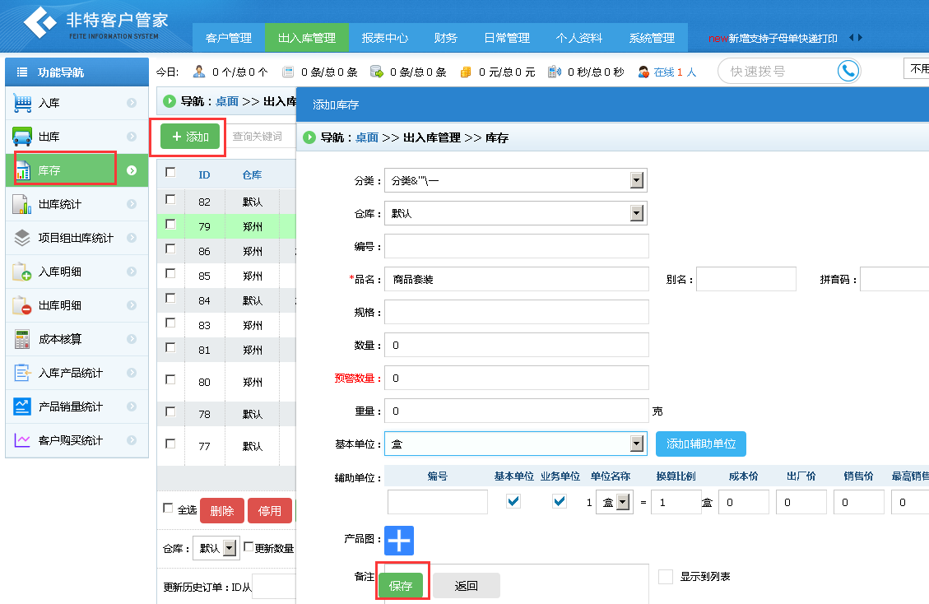
Task: Enable the 显示到列表 checkbox
Action: pyautogui.click(x=666, y=577)
